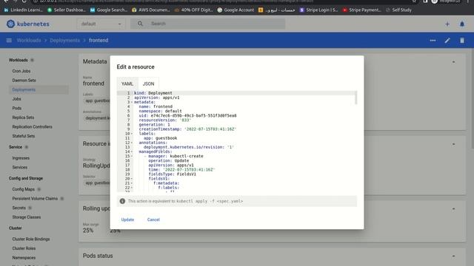
Task: Click the three-dots more actions icon
Action: [433, 41]
